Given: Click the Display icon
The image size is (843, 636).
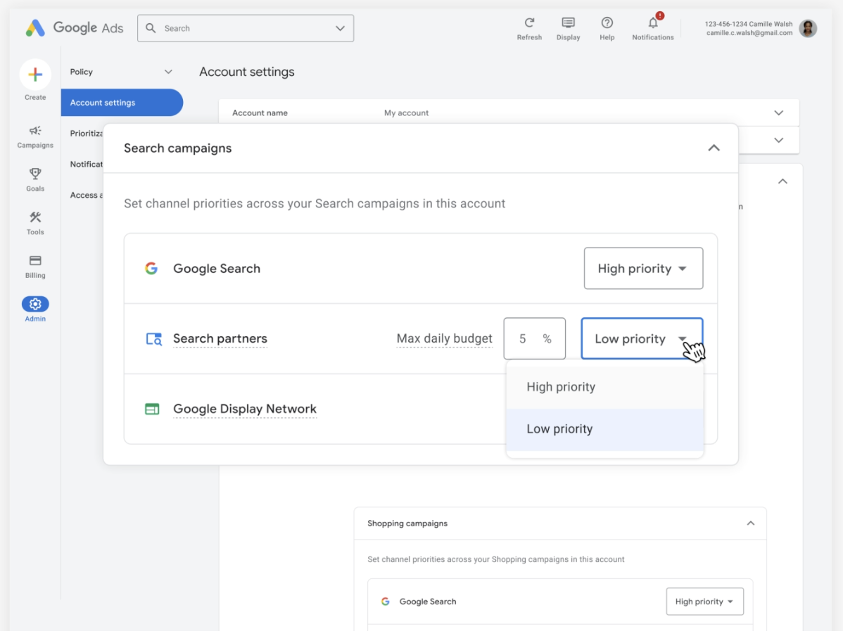Looking at the screenshot, I should click(569, 23).
